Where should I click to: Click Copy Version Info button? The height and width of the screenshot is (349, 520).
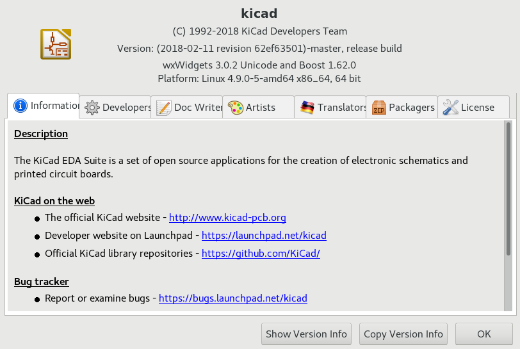click(403, 334)
